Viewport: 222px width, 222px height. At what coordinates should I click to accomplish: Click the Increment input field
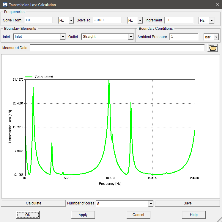pos(179,20)
